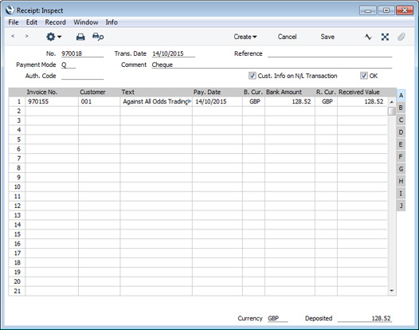419x330 pixels.
Task: Go to the next record arrow
Action: click(x=26, y=36)
